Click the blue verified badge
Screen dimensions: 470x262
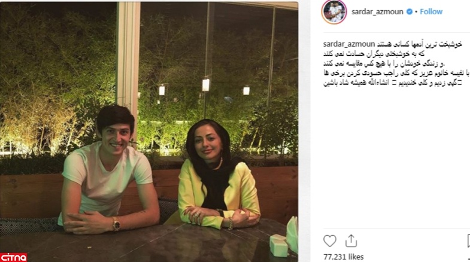[409, 12]
